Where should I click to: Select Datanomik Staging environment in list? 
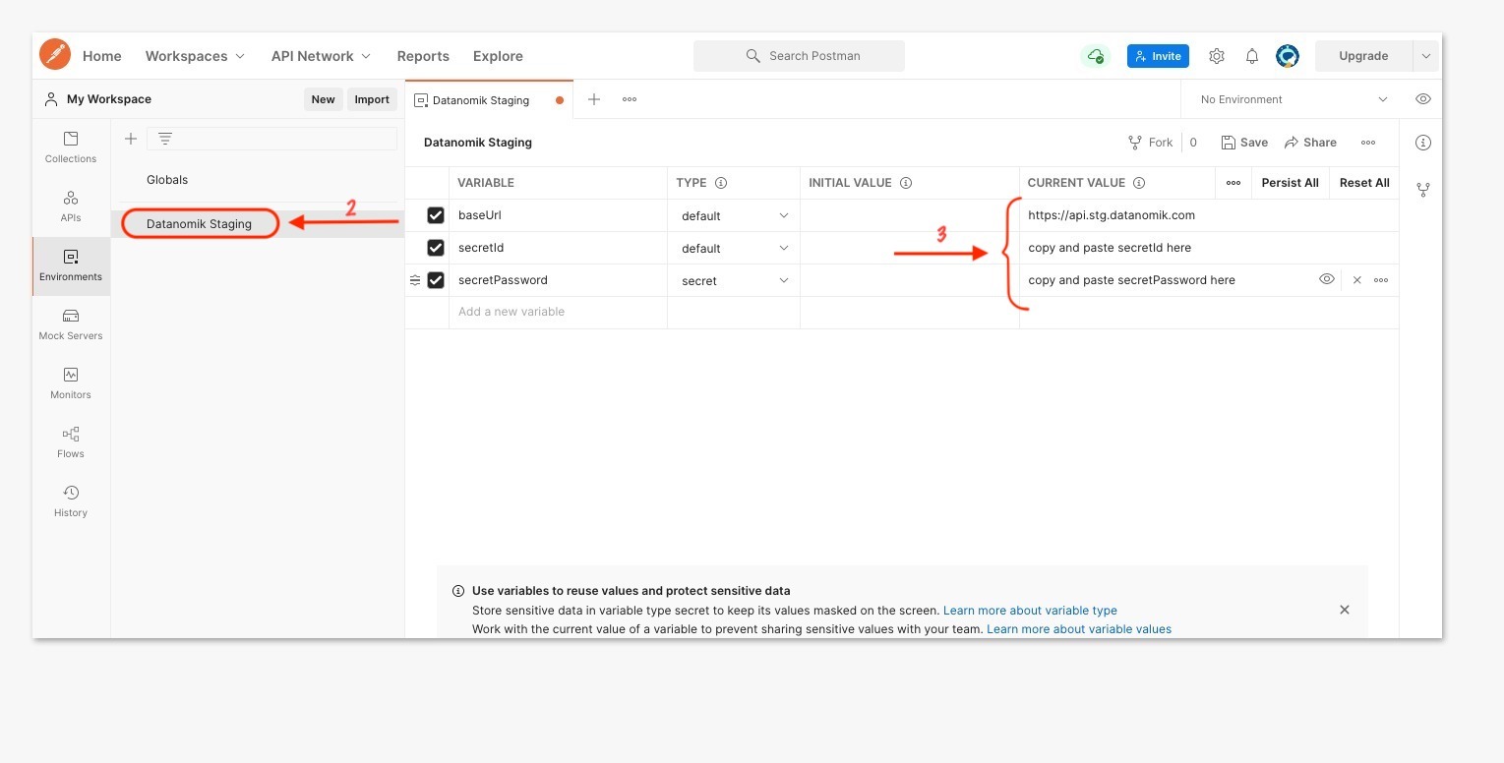pyautogui.click(x=200, y=224)
